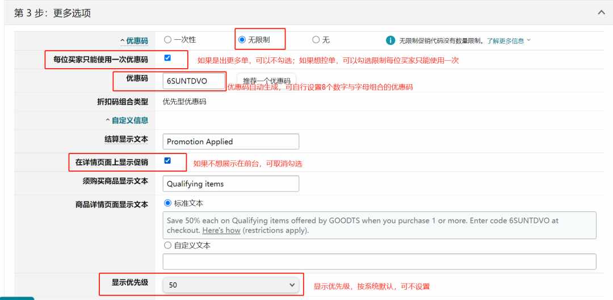The height and width of the screenshot is (300, 613).
Task: Click the 推荐一个优惠码 button
Action: [x=266, y=81]
